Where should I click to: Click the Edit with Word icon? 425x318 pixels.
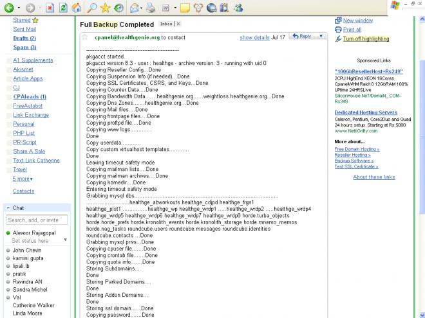click(x=165, y=8)
